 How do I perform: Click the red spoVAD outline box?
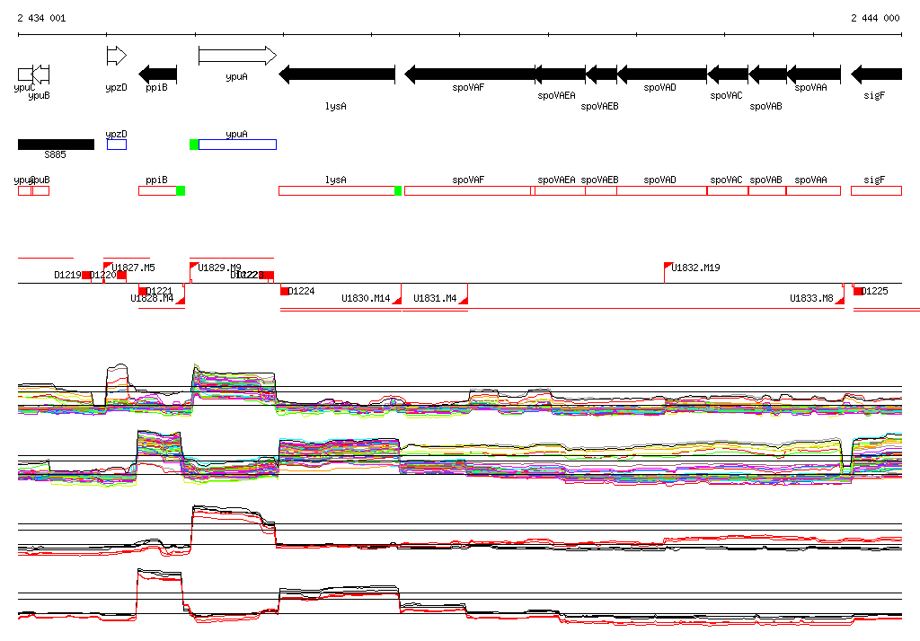pyautogui.click(x=662, y=190)
